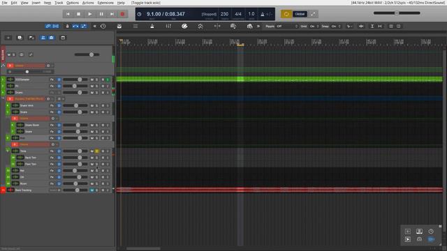The height and width of the screenshot is (251, 447).
Task: Click the add track plus icon
Action: click(8, 38)
